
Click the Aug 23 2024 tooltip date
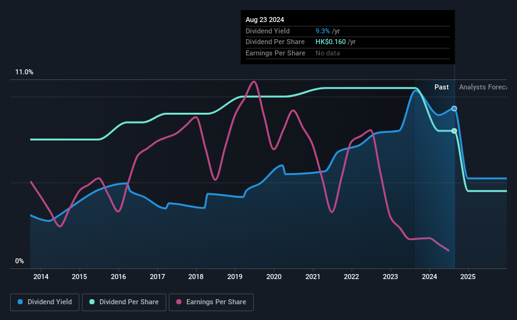click(x=264, y=20)
